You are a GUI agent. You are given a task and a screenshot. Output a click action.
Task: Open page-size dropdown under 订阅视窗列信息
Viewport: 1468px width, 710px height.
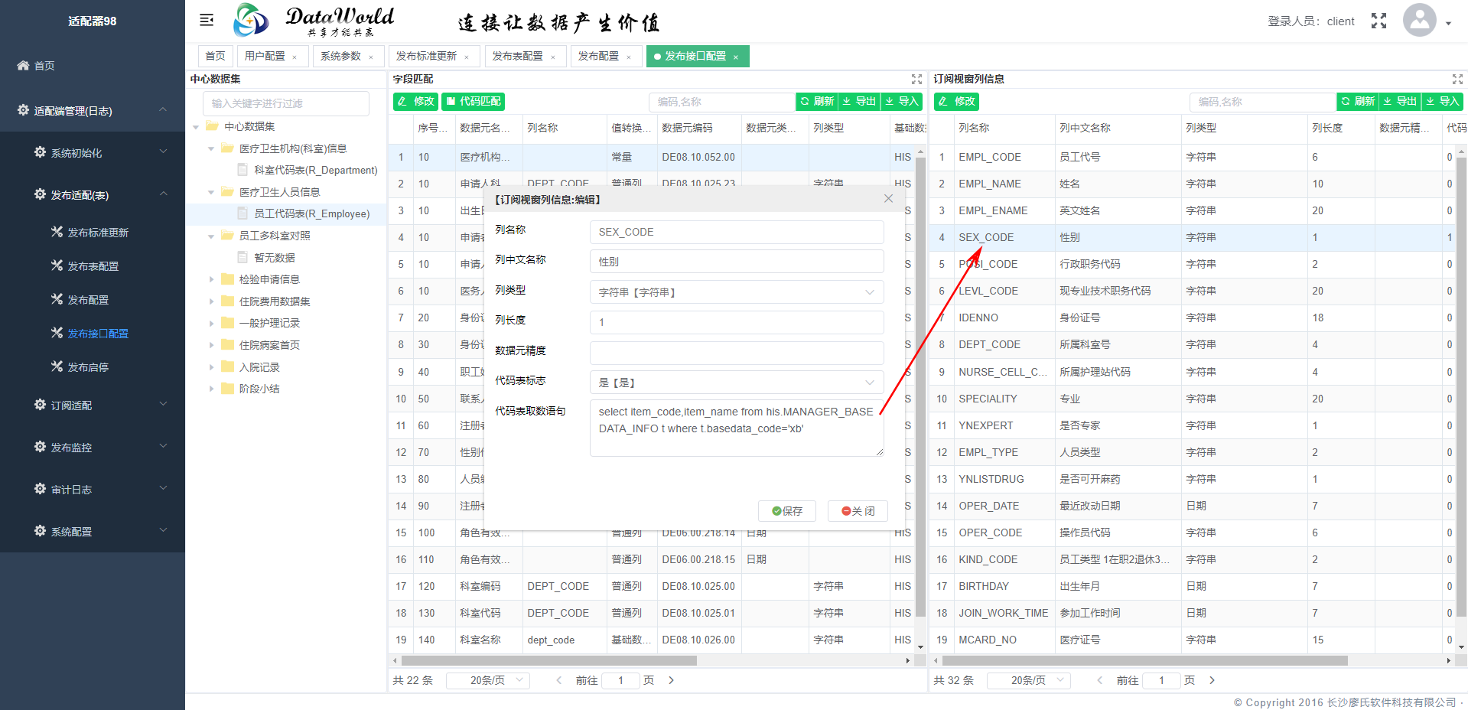(1029, 680)
